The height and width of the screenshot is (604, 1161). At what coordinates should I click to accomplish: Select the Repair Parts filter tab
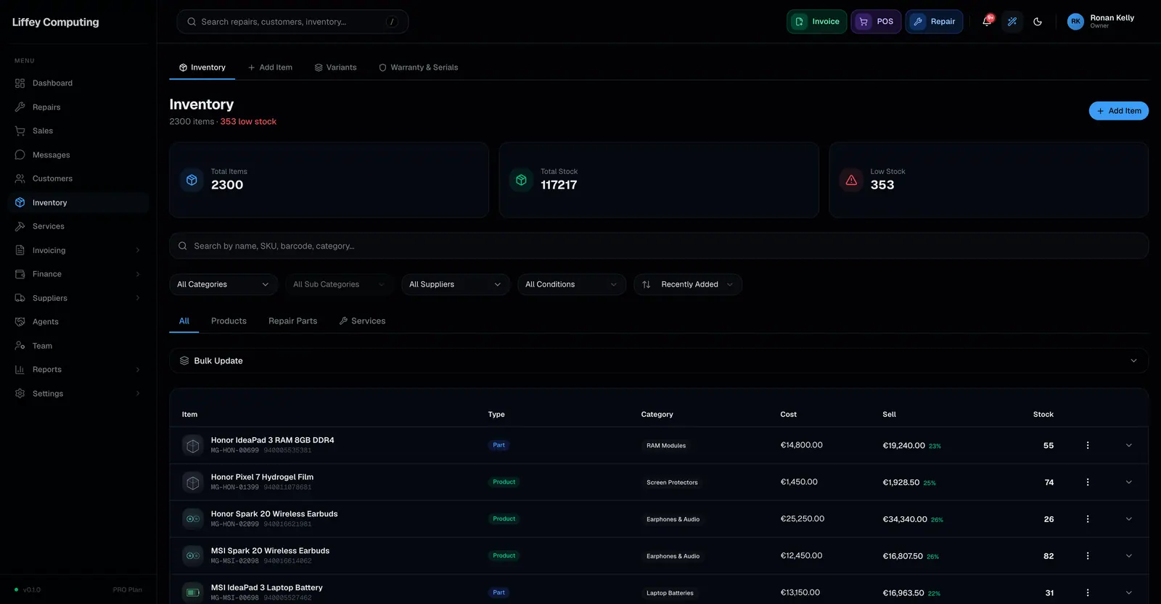click(x=292, y=321)
